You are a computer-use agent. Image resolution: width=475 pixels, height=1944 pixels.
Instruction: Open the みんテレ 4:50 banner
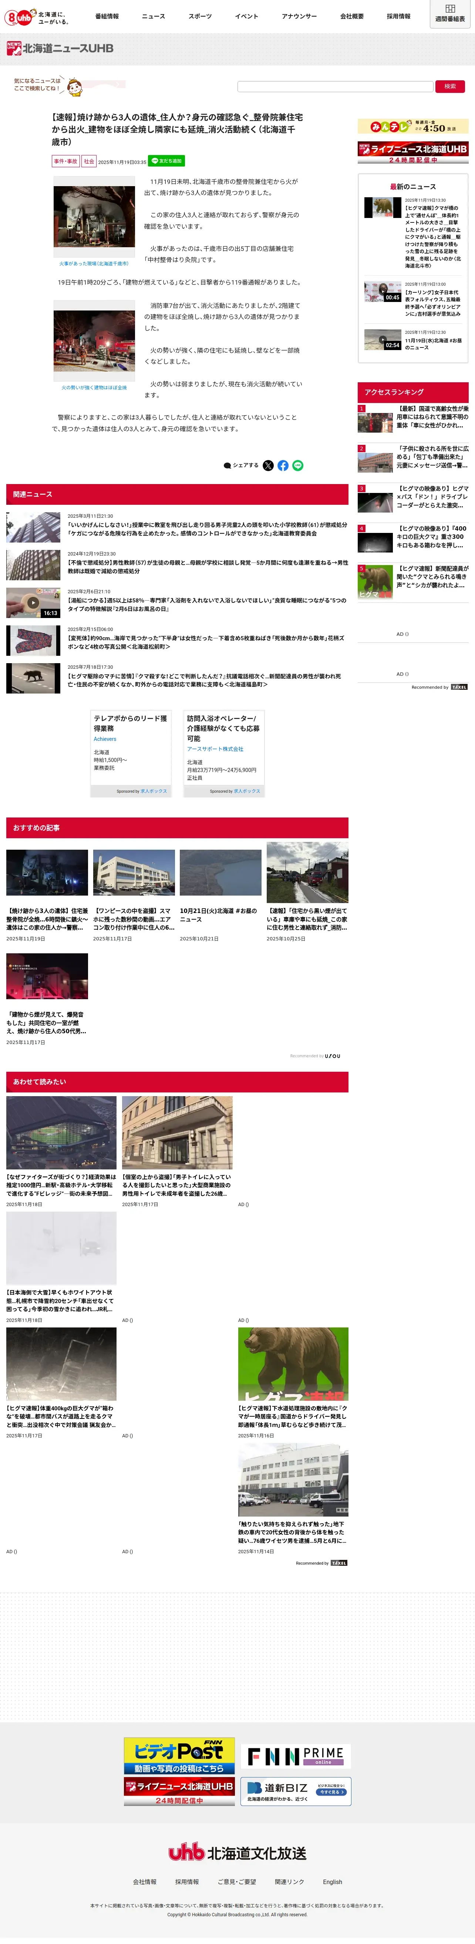pos(412,126)
